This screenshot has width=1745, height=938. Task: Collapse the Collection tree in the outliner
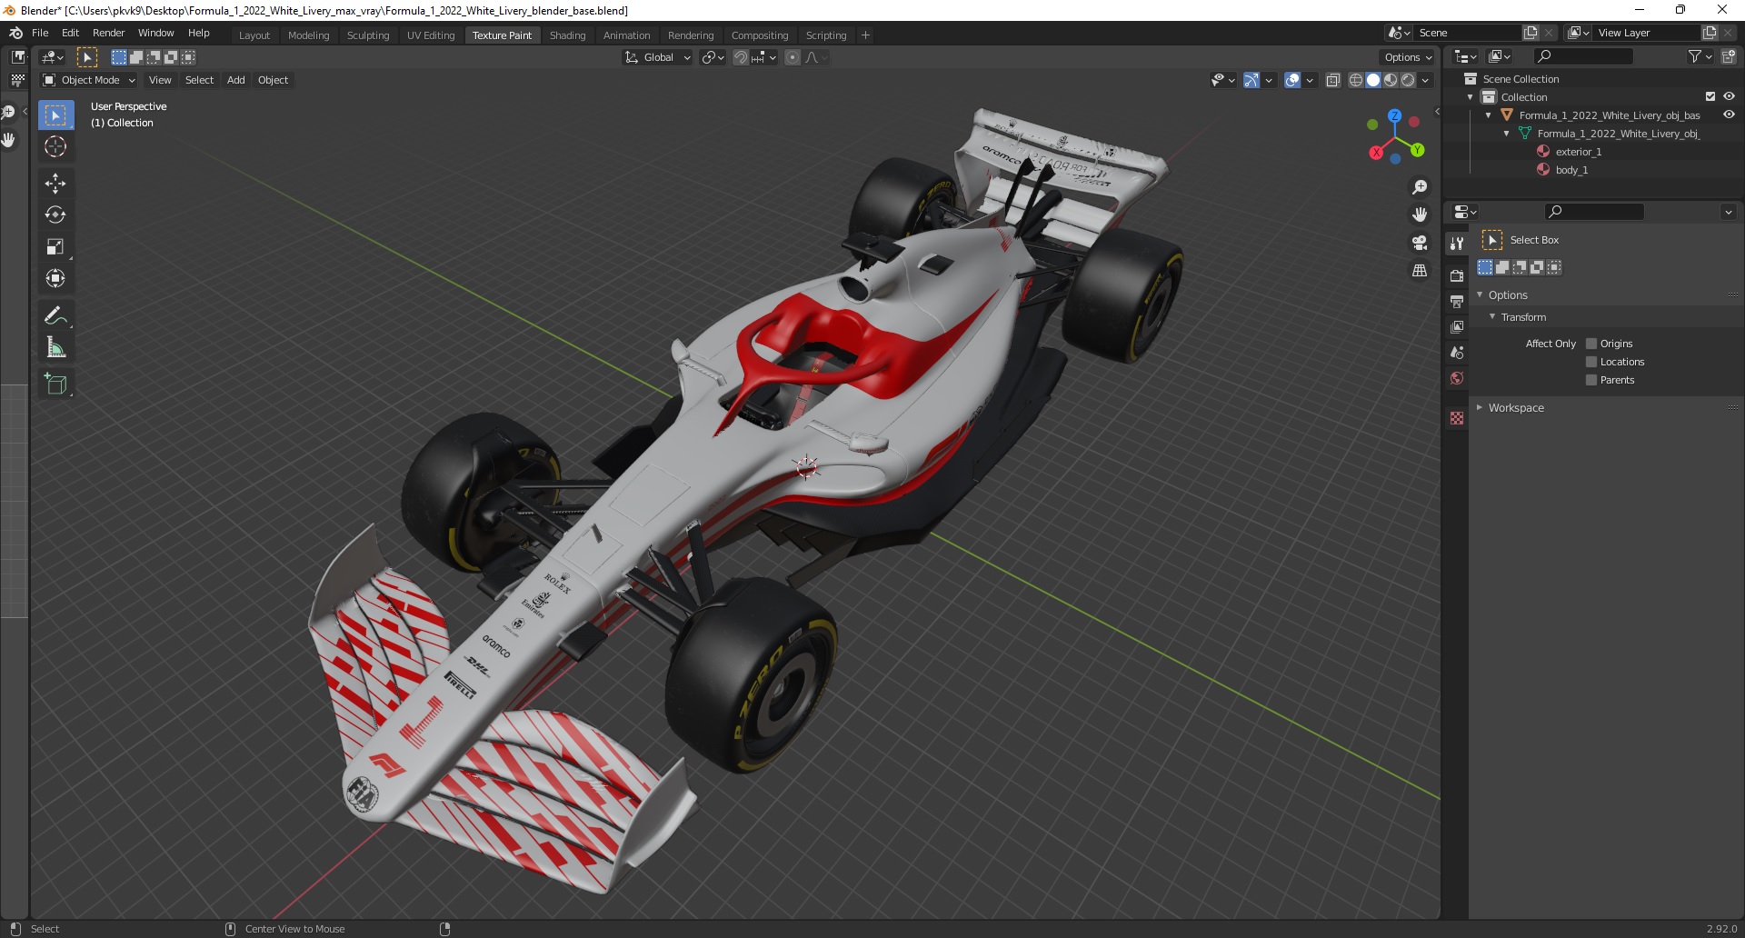(x=1471, y=96)
